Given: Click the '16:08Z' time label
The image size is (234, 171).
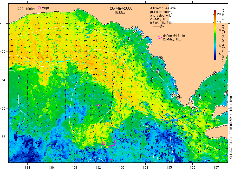Looking at the screenshot, I should point(120,12).
